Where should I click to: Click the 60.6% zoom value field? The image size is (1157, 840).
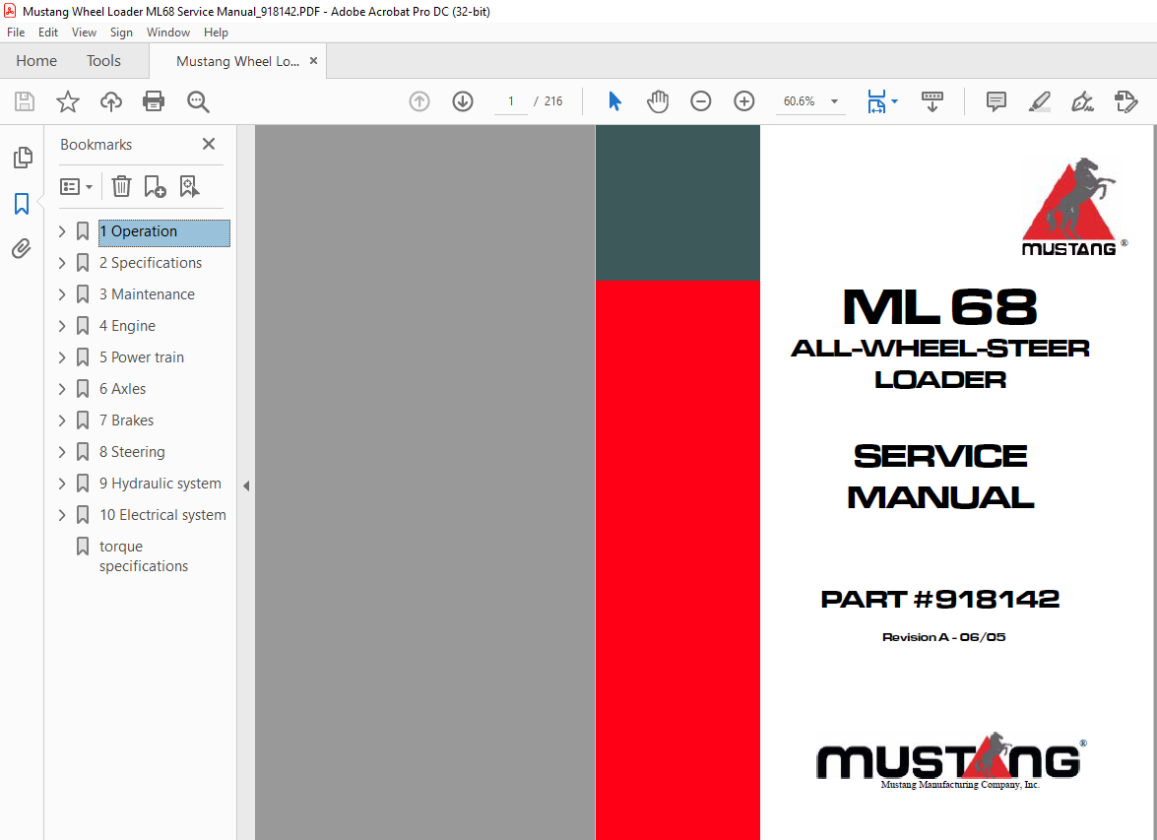(x=800, y=101)
